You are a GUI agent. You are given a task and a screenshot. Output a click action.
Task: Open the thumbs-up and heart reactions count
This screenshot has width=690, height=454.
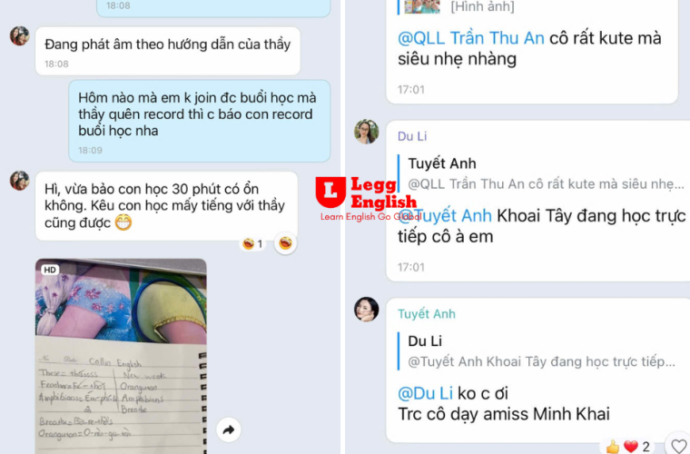(x=628, y=447)
